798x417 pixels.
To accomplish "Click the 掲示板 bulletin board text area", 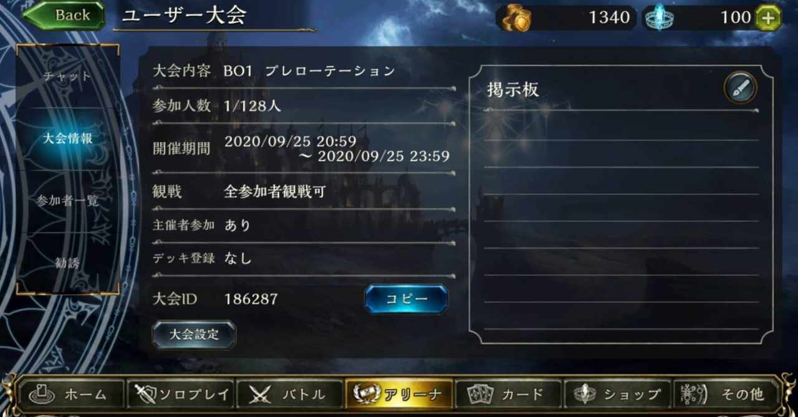I will (x=621, y=221).
